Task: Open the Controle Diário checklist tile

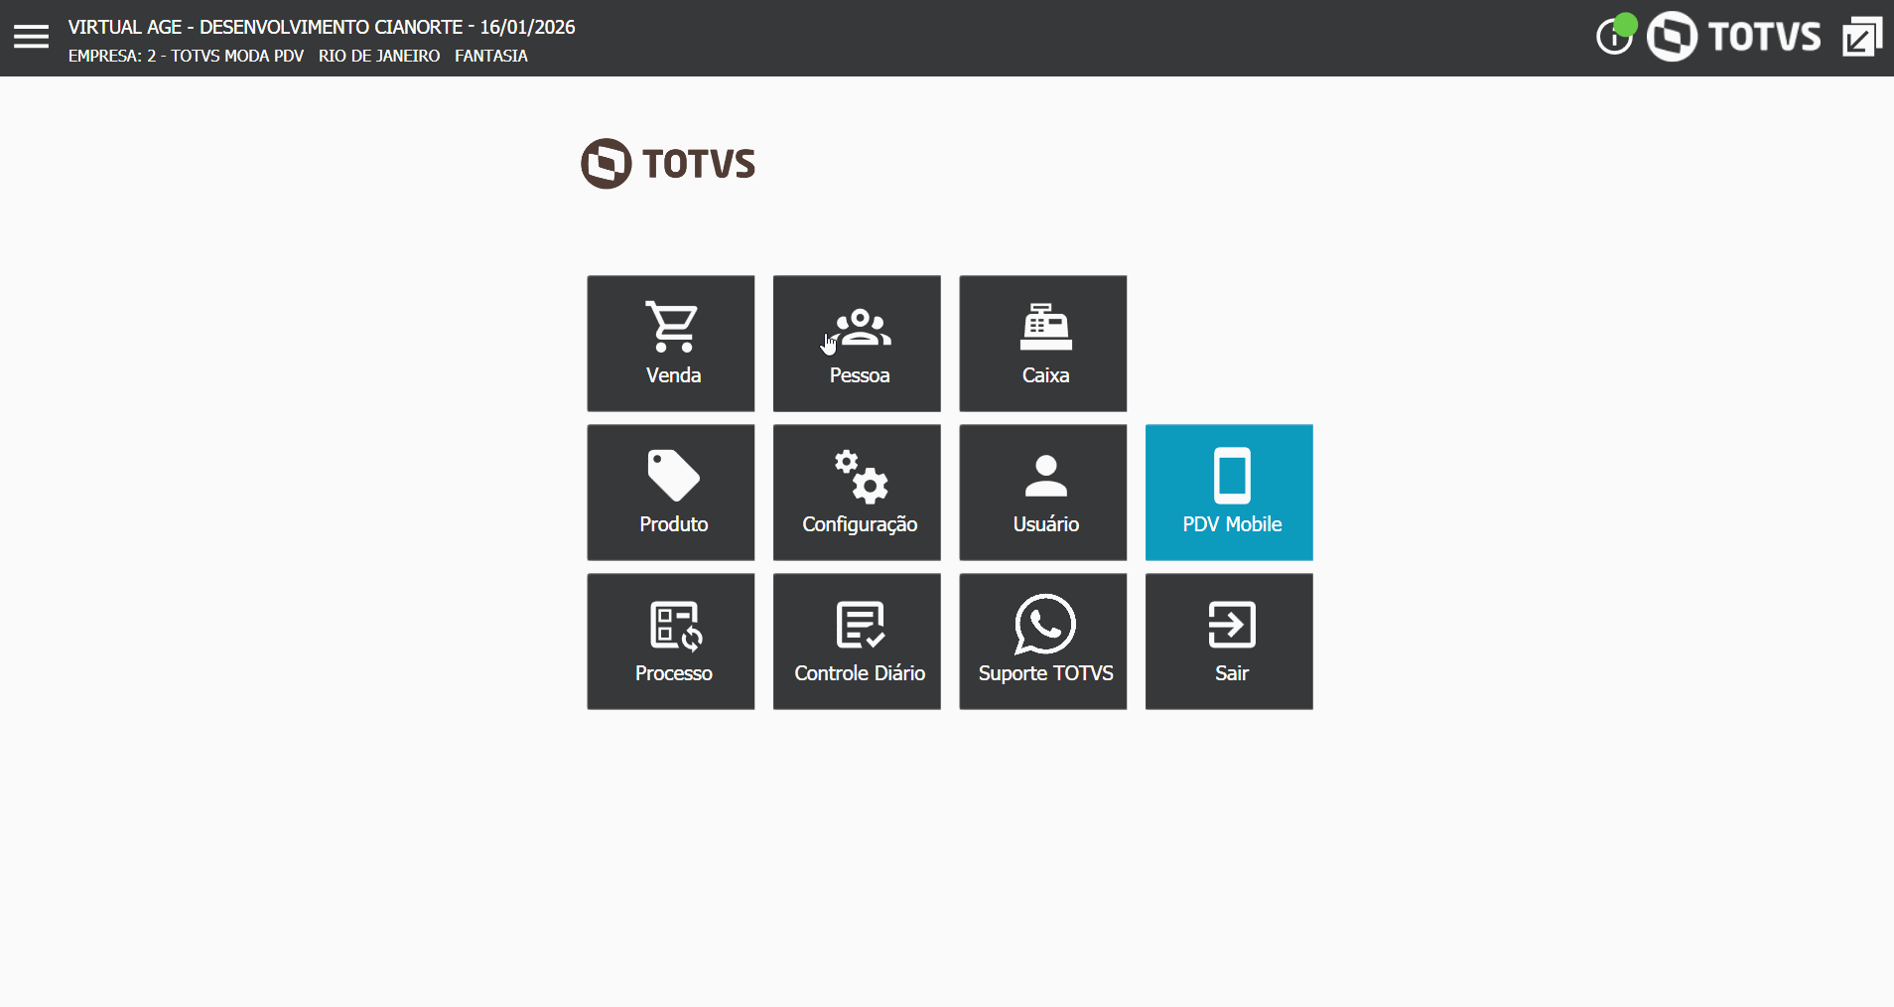Action: coord(857,642)
